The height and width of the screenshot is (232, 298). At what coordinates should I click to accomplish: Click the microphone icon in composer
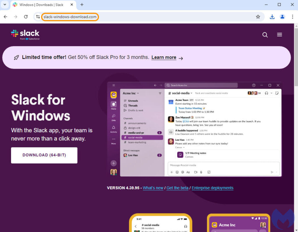click(201, 172)
